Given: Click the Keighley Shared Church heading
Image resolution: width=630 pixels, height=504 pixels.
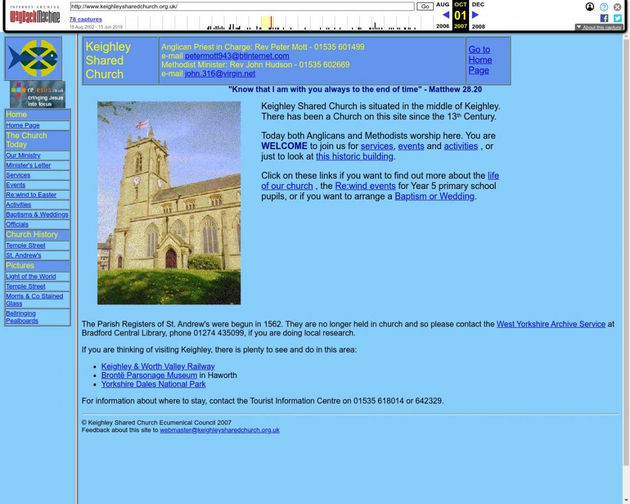Looking at the screenshot, I should pos(108,60).
